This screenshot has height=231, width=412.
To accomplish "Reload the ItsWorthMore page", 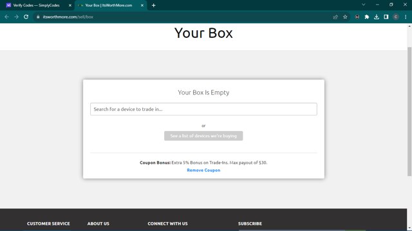I will click(x=26, y=17).
